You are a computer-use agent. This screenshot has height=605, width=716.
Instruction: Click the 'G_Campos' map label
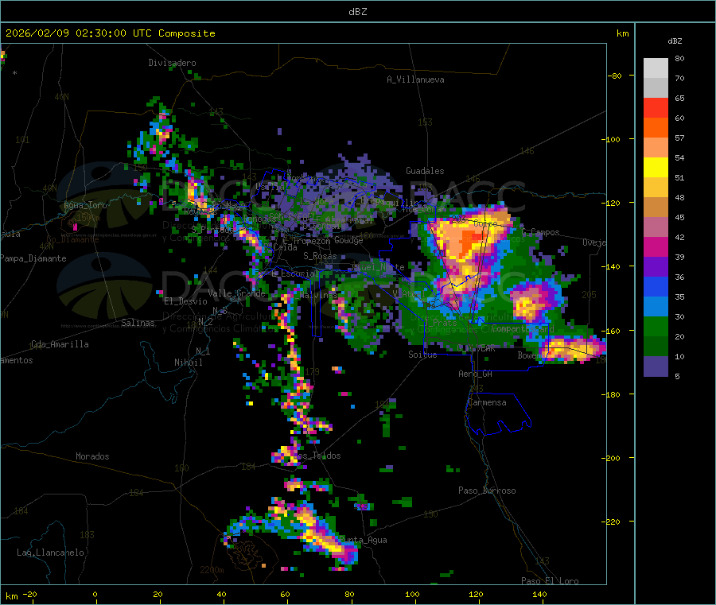pos(541,232)
